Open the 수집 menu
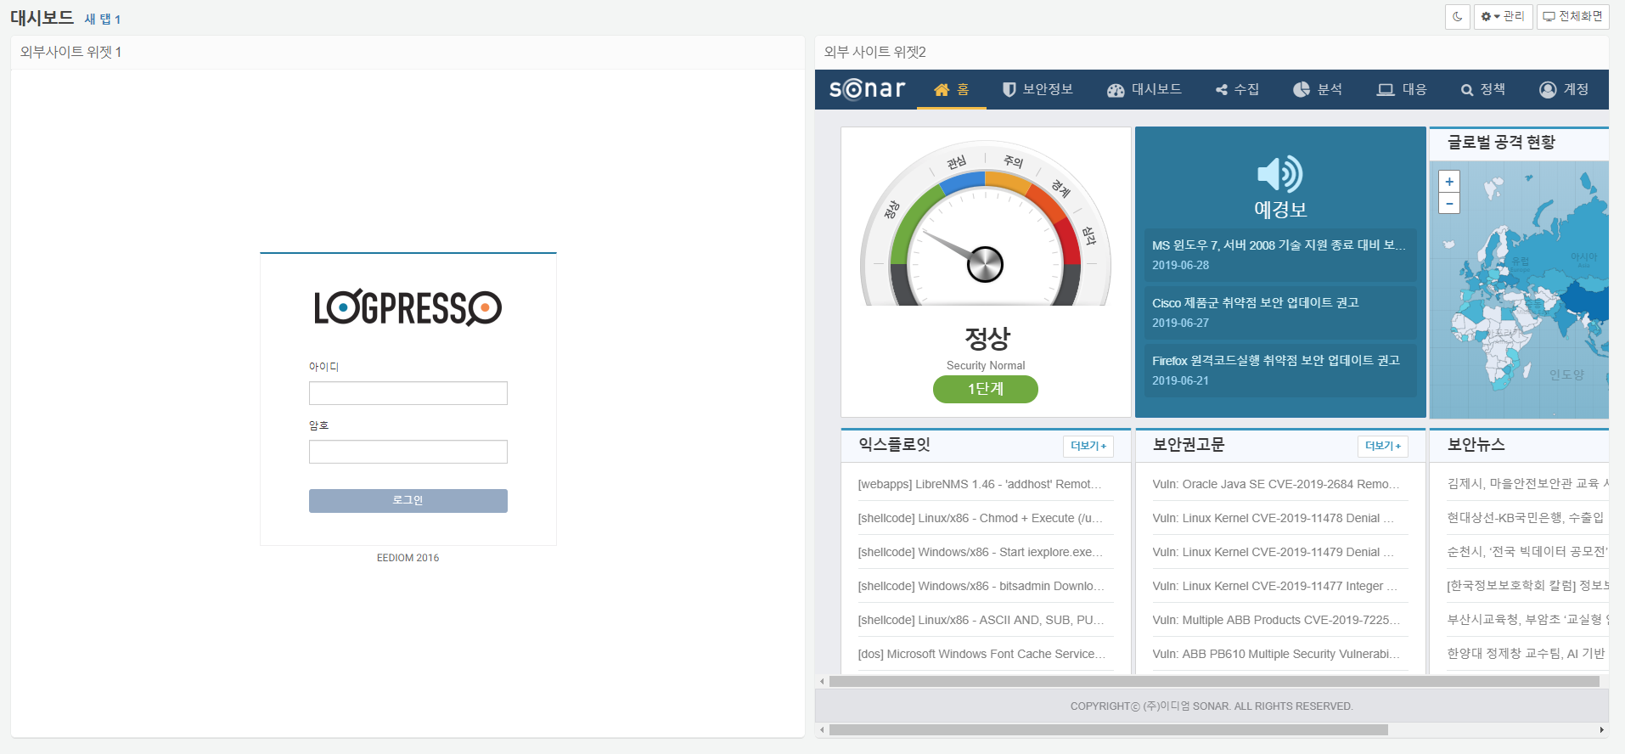The width and height of the screenshot is (1625, 754). [1237, 89]
